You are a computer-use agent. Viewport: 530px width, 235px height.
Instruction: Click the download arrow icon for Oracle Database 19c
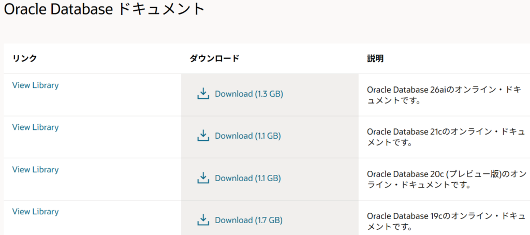203,220
